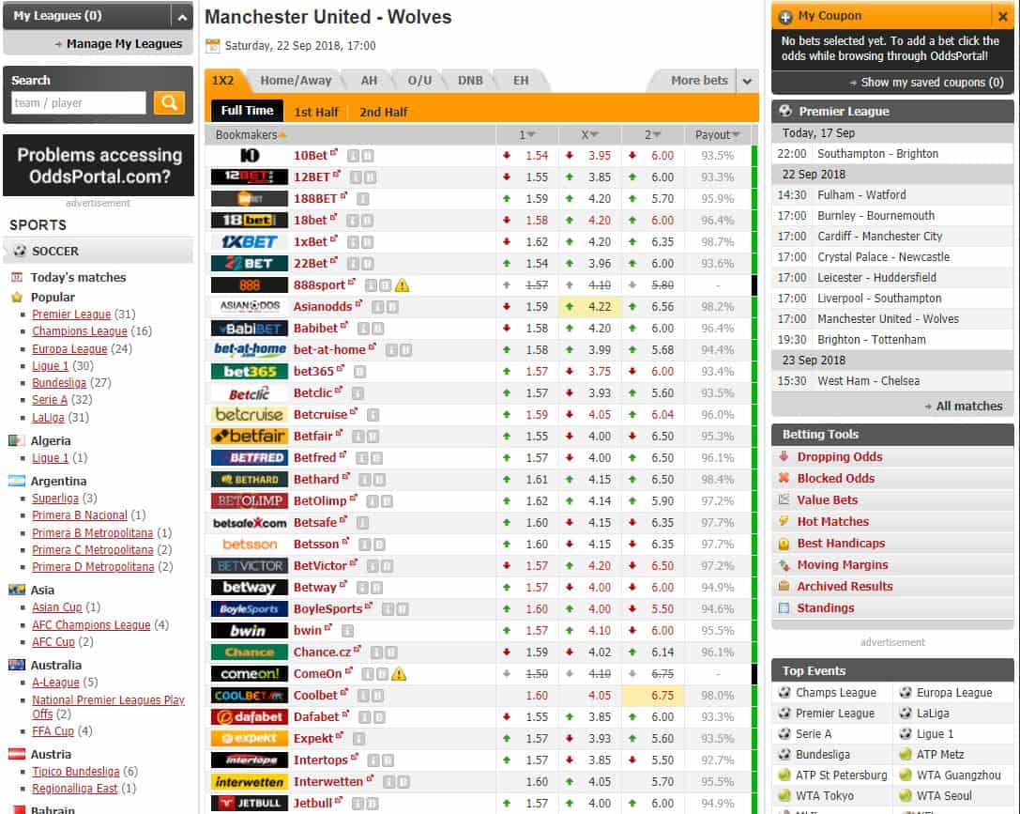Click the team / player search field
This screenshot has height=814, width=1020.
[x=79, y=103]
